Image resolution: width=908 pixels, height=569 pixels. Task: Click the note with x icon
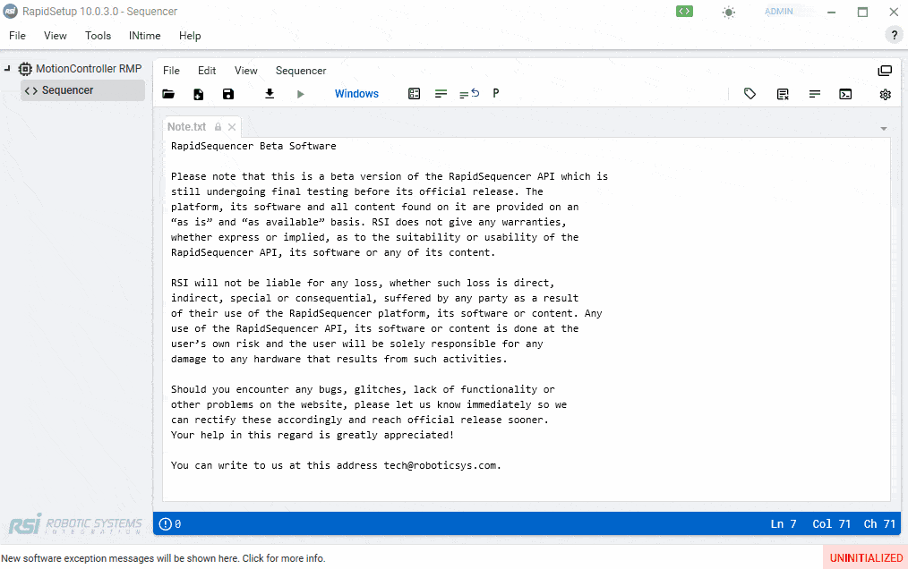(783, 94)
